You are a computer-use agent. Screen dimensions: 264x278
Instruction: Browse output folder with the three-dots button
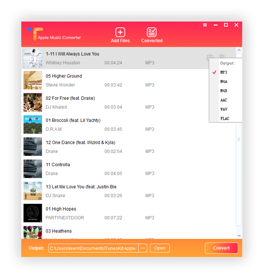coord(143,248)
